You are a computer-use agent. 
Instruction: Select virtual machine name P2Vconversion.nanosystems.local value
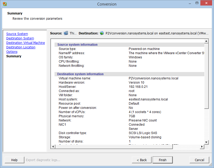(153, 78)
